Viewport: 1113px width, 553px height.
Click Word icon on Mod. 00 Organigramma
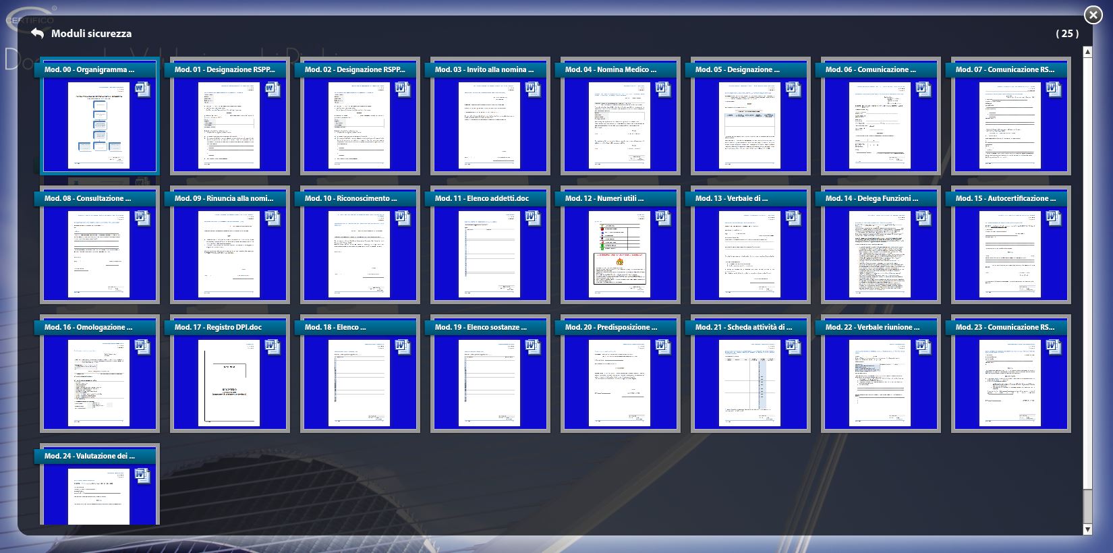(x=143, y=89)
